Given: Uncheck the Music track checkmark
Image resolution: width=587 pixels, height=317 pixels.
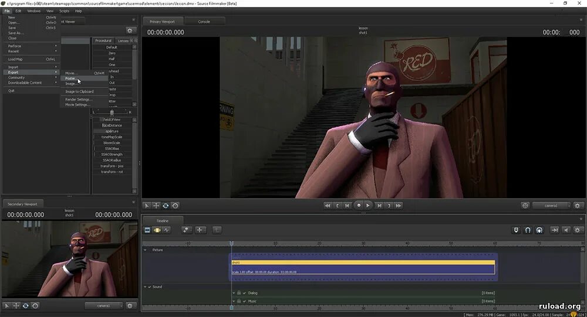Looking at the screenshot, I should point(244,301).
